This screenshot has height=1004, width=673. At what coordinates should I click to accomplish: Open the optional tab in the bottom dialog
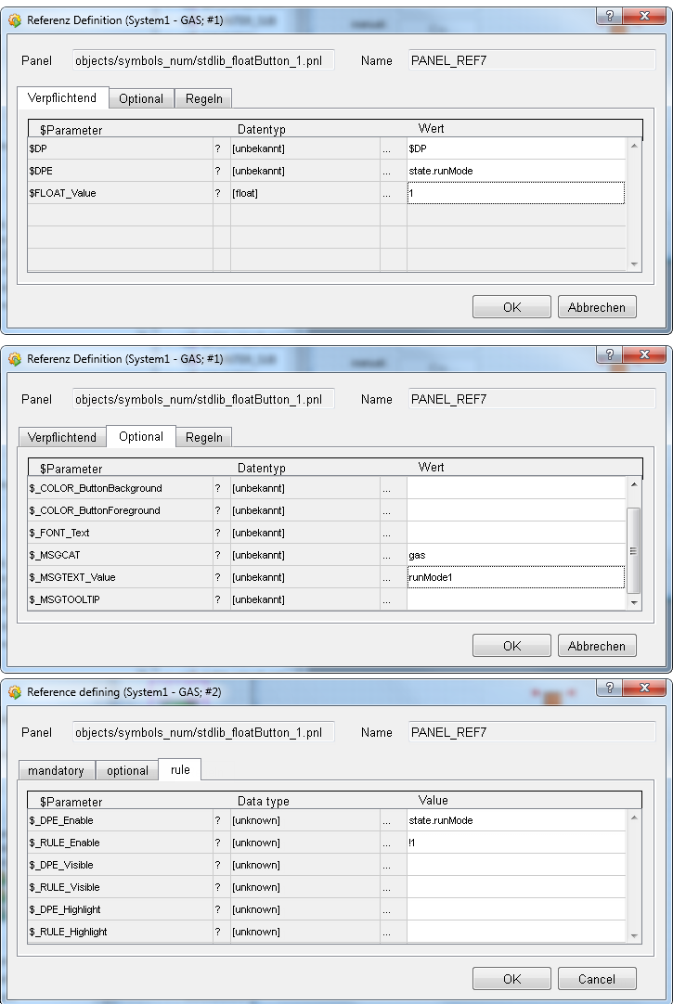(x=127, y=770)
